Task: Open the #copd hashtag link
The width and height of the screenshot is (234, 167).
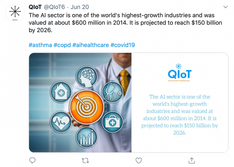Action: [x=62, y=45]
